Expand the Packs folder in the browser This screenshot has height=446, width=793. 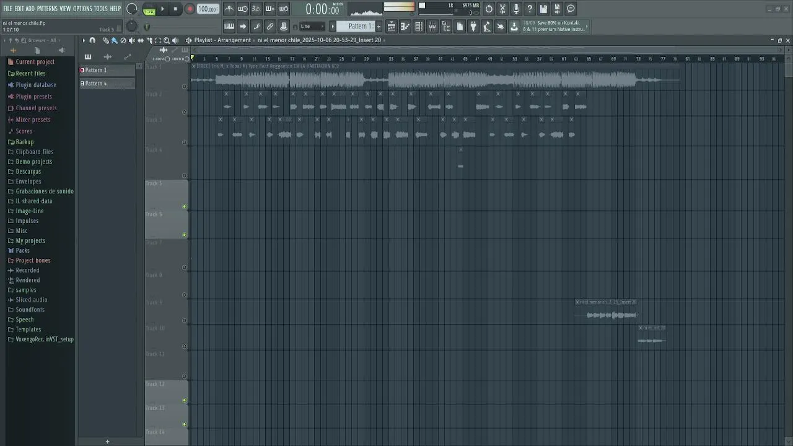22,250
